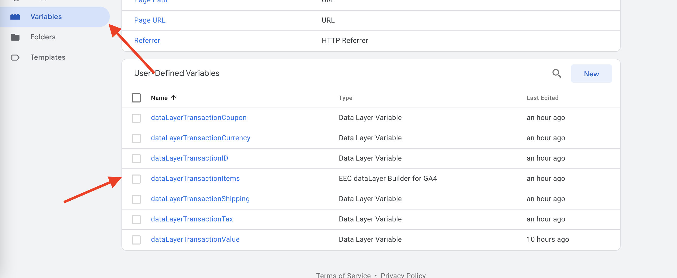Click the Templates tag icon in sidebar
This screenshot has width=677, height=278.
pos(15,57)
